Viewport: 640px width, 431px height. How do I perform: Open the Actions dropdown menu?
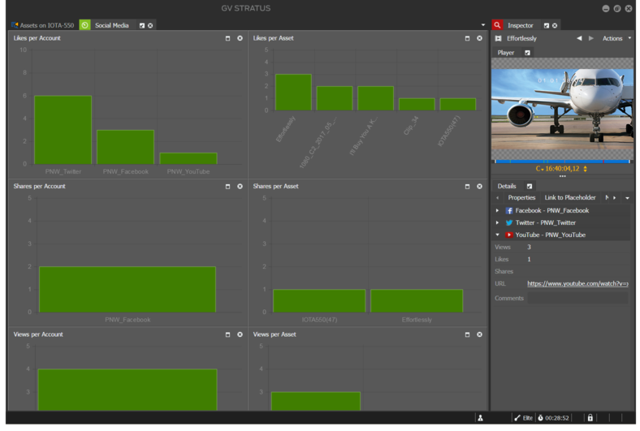pyautogui.click(x=616, y=38)
